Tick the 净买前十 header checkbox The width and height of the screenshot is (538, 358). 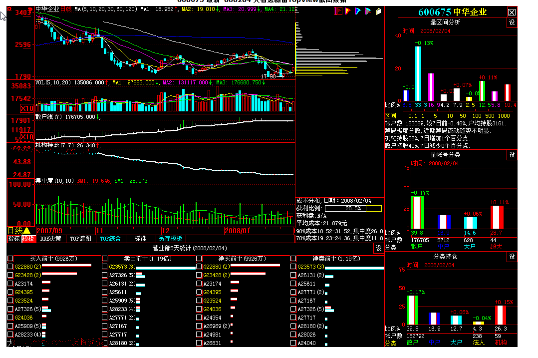199,259
